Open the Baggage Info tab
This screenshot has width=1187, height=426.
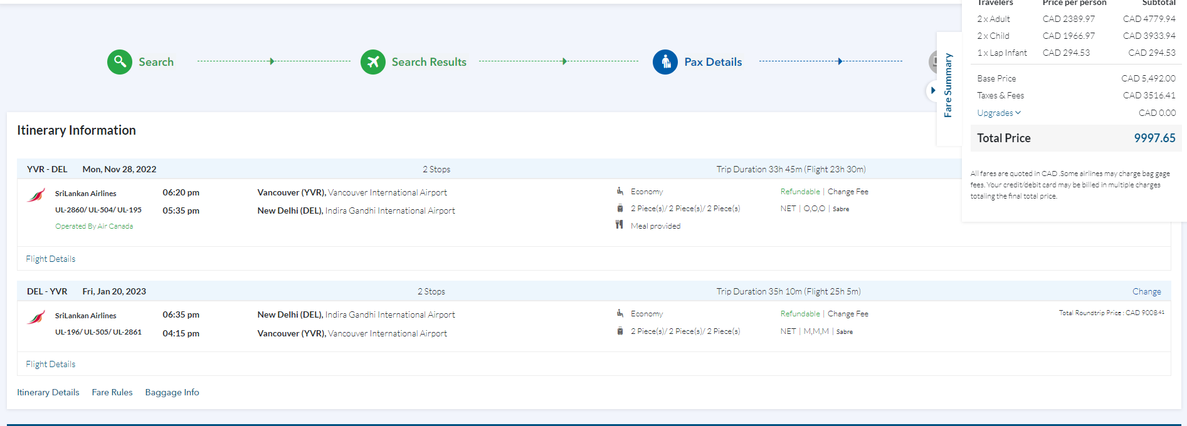[x=172, y=392]
